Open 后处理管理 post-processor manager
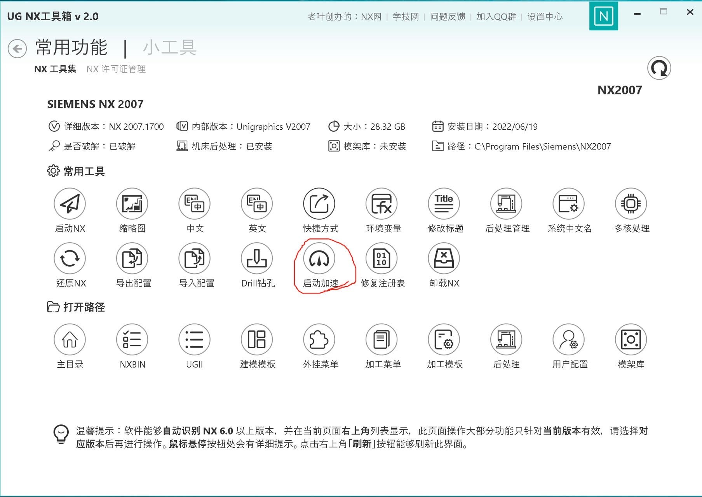702x497 pixels. click(x=506, y=204)
